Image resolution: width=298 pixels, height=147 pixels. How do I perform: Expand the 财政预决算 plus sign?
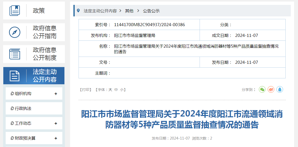click(56, 138)
